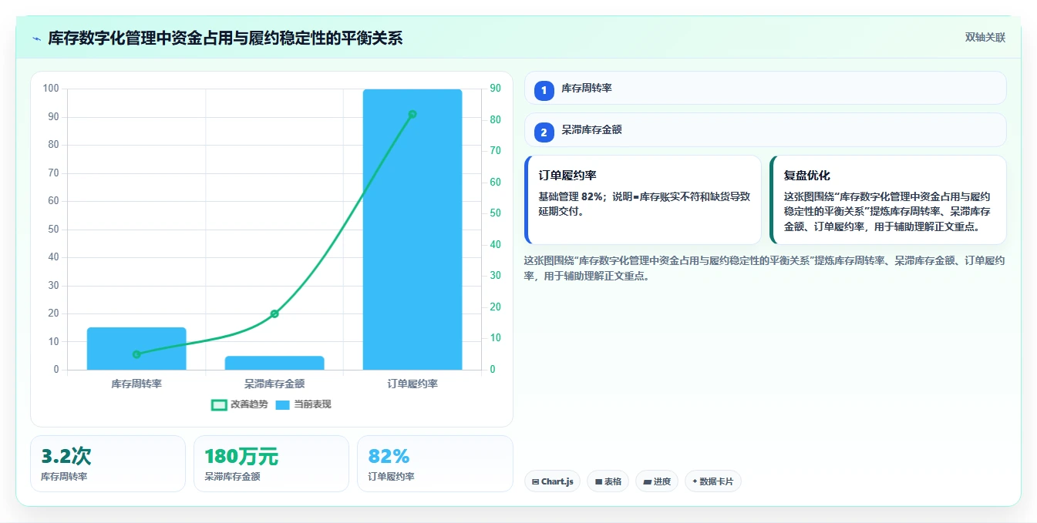Click the chart title 库存数字化管理中资金占用
The image size is (1037, 523).
tap(225, 39)
